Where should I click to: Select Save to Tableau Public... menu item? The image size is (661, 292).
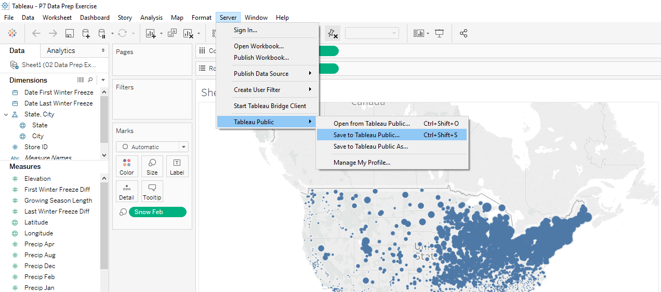pos(366,135)
